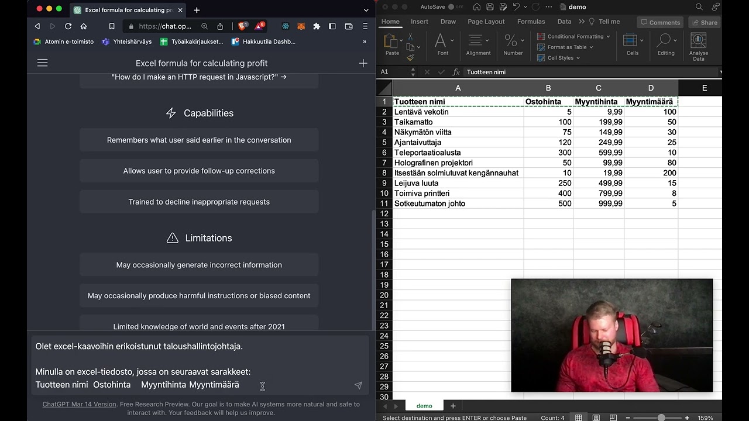Select the Format Painter brush icon

(x=410, y=57)
